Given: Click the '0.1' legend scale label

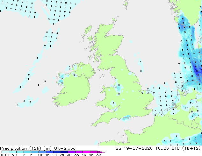Looking at the screenshot, I should click(4, 155).
